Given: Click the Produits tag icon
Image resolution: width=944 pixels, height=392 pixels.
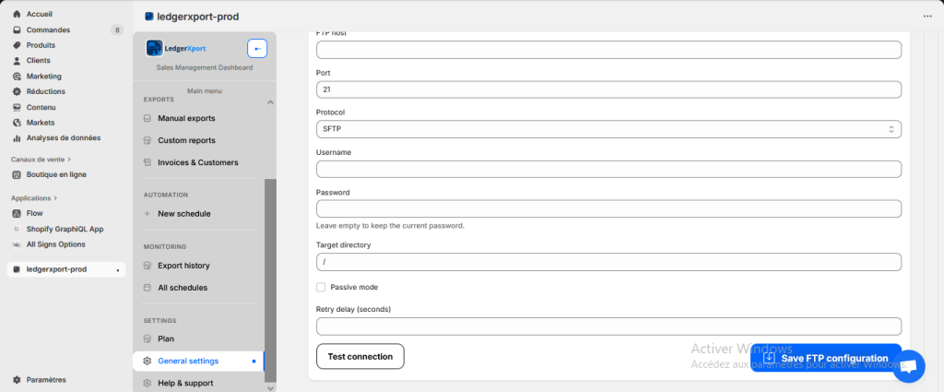Looking at the screenshot, I should pyautogui.click(x=17, y=45).
